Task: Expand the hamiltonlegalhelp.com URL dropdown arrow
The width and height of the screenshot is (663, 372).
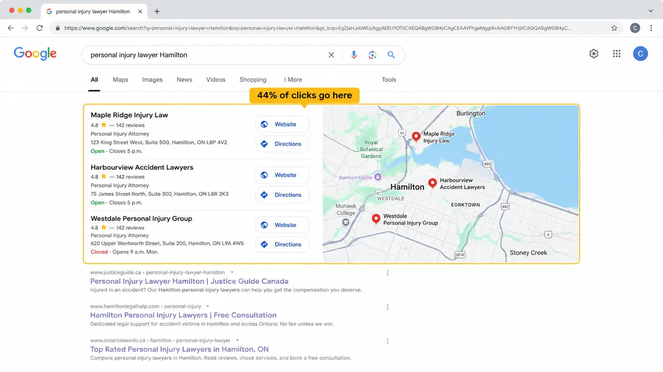Action: (208, 306)
